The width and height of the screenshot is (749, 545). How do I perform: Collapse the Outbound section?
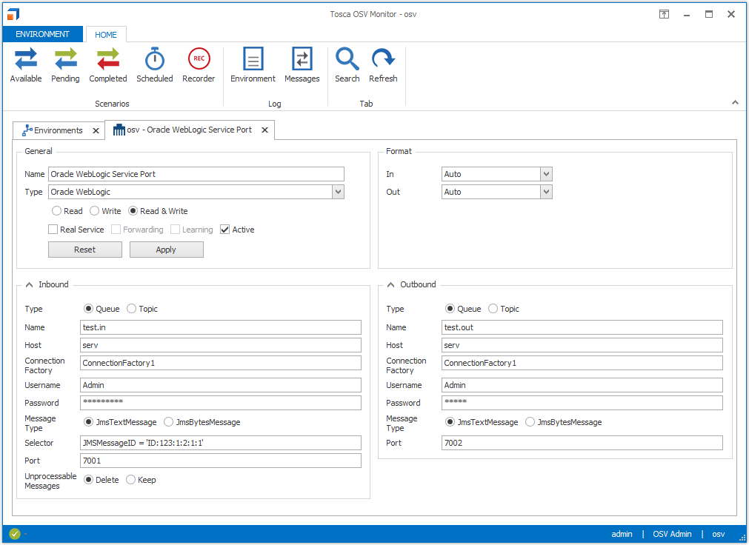coord(390,284)
